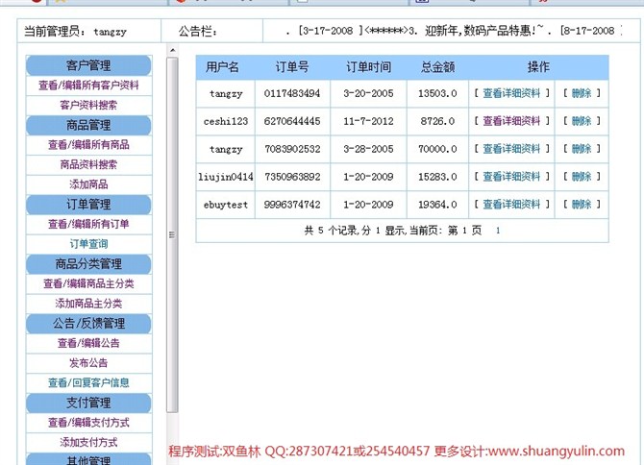644x465 pixels.
Task: Delete order 7083902532
Action: [x=582, y=149]
